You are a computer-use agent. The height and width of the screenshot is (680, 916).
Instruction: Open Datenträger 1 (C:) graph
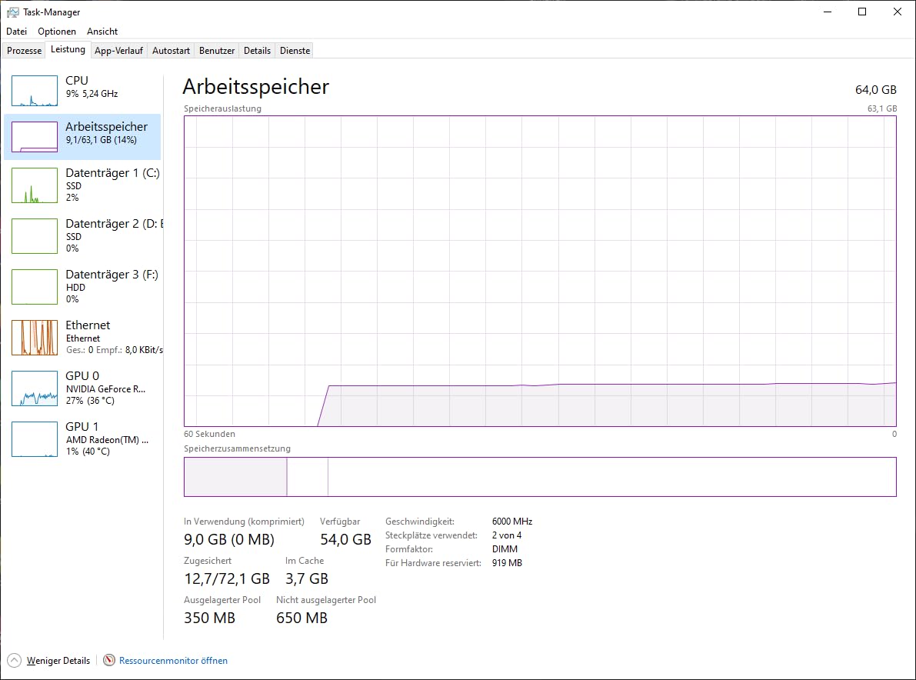[35, 185]
